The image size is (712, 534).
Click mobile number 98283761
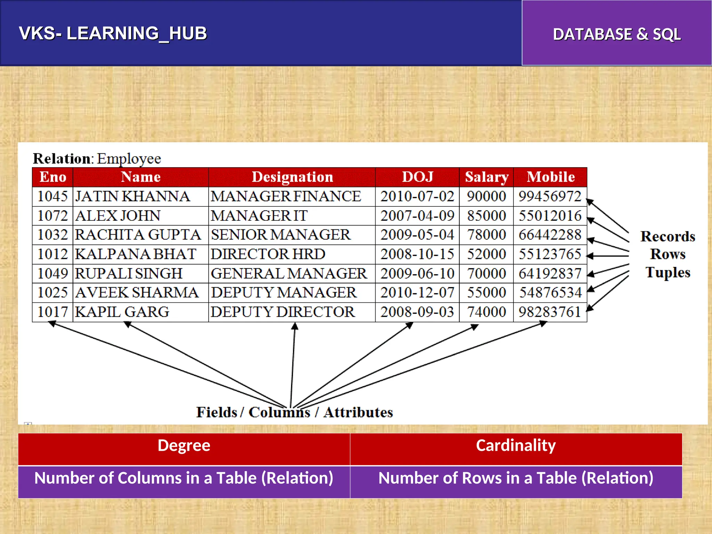click(550, 312)
